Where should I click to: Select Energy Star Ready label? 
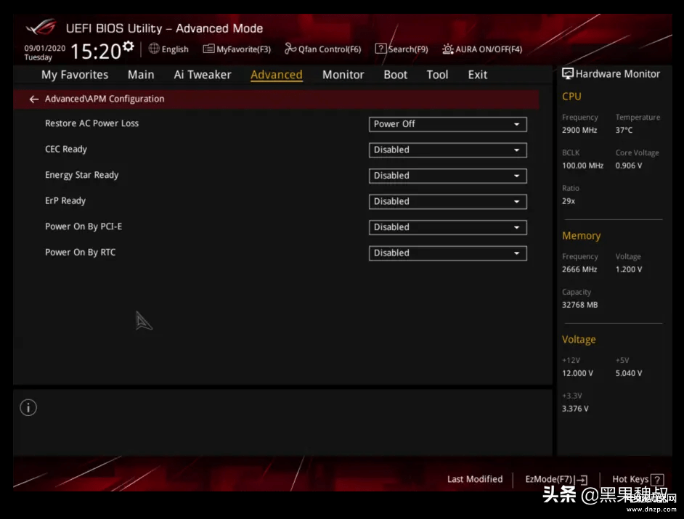point(81,175)
